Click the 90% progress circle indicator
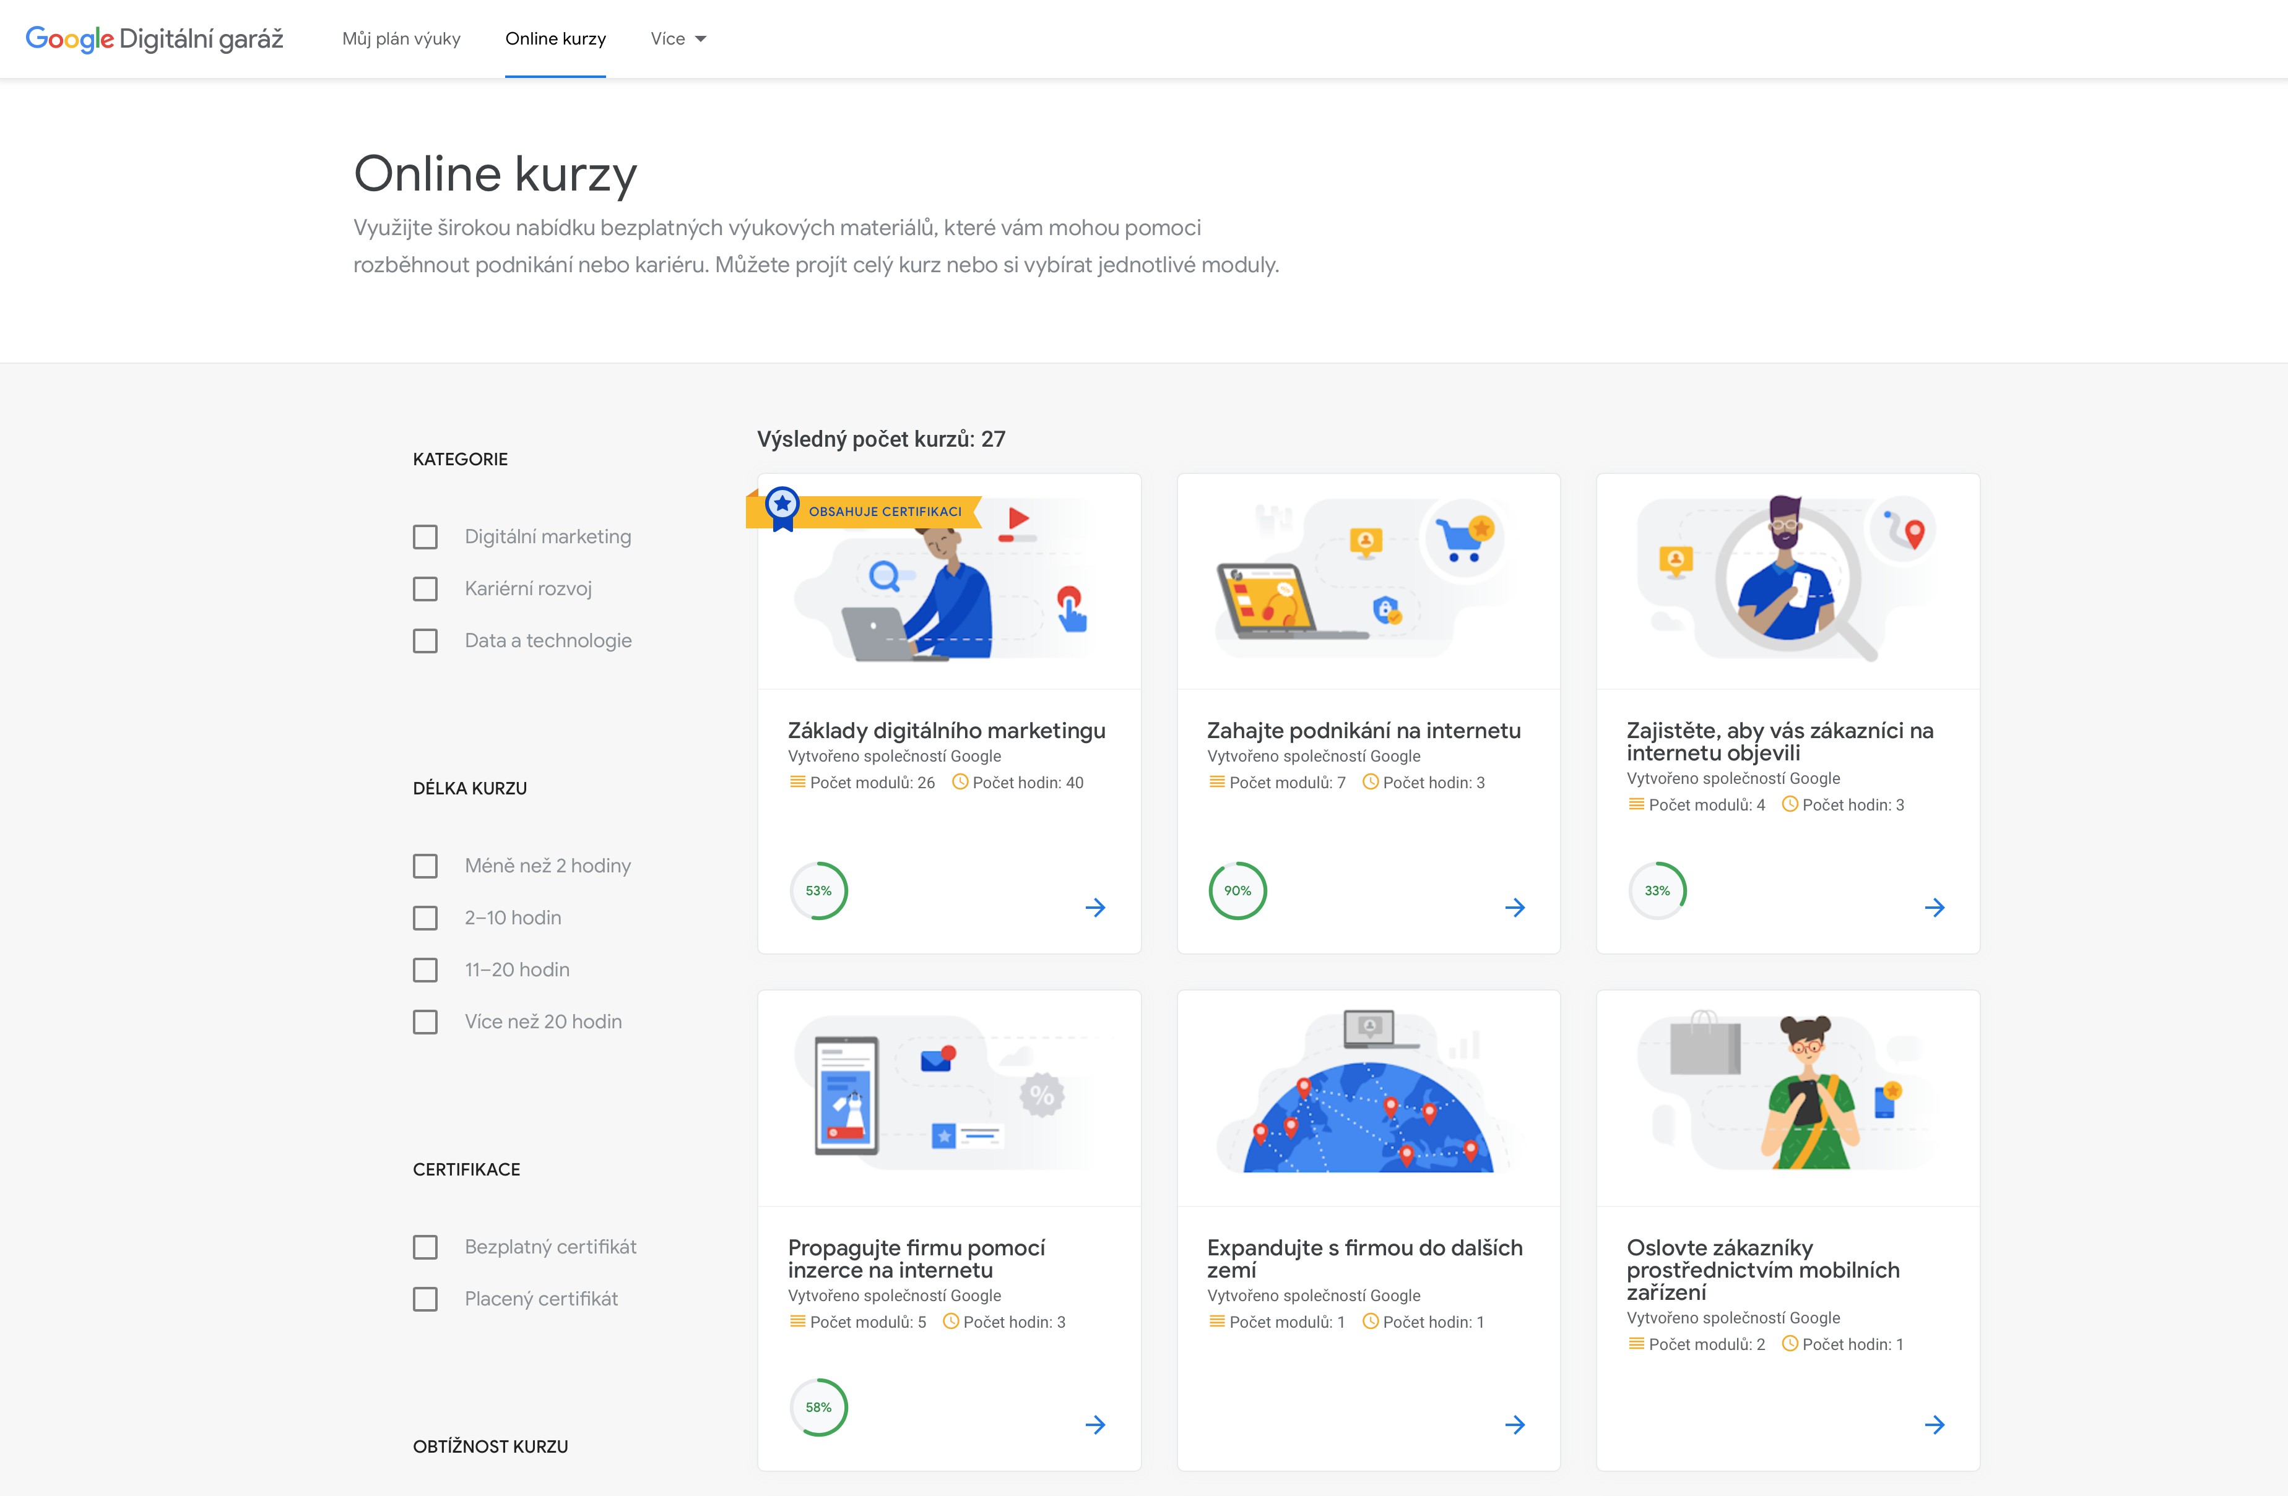 pyautogui.click(x=1236, y=891)
